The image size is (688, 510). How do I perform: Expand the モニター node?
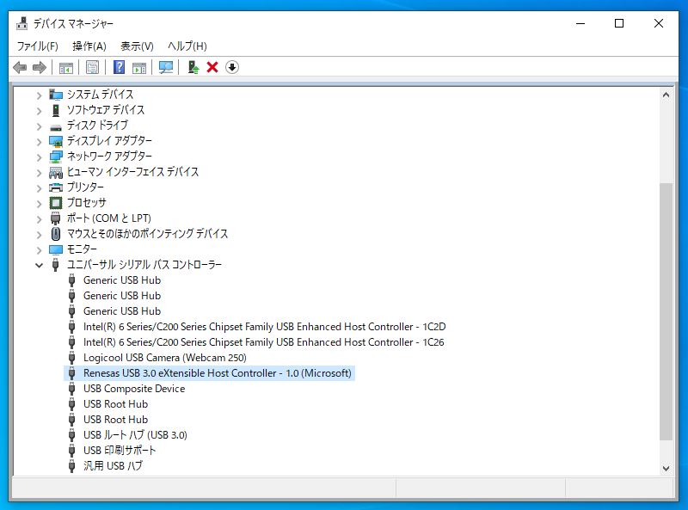[39, 250]
